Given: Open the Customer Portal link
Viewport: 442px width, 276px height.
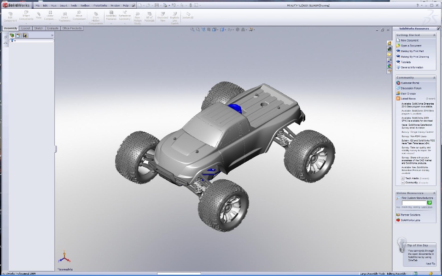Looking at the screenshot, I should click(x=410, y=83).
